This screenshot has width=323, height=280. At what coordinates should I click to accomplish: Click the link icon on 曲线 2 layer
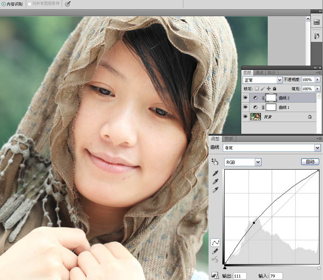point(263,98)
